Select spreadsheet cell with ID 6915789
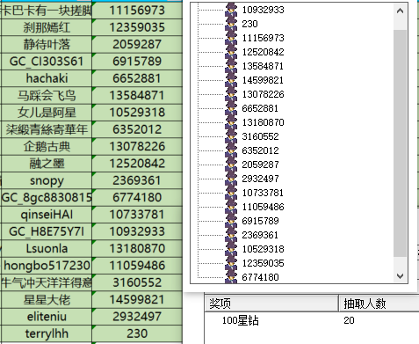This screenshot has height=344, width=419. (137, 62)
